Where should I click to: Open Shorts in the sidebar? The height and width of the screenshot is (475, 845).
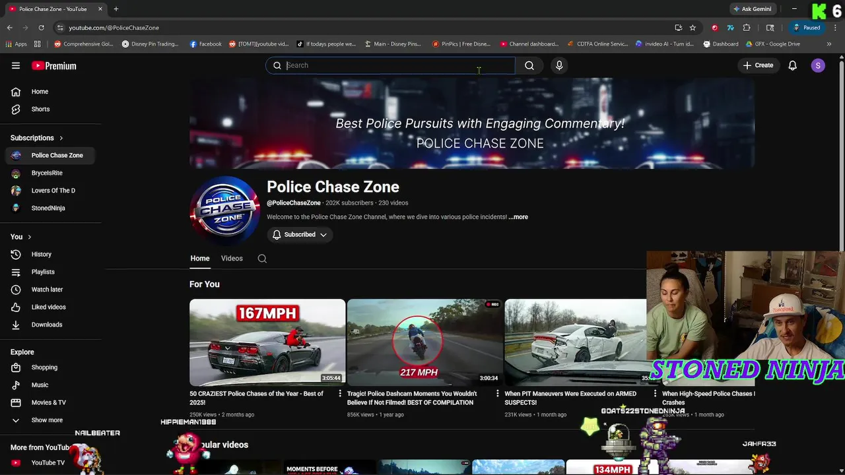pos(50,109)
